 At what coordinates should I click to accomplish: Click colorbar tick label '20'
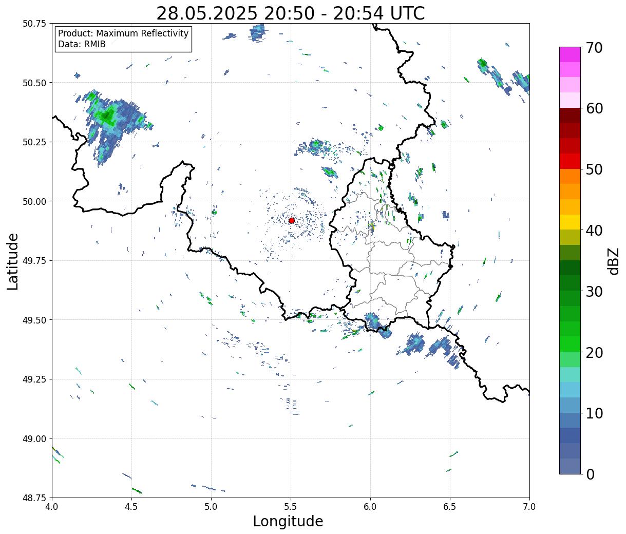(594, 352)
